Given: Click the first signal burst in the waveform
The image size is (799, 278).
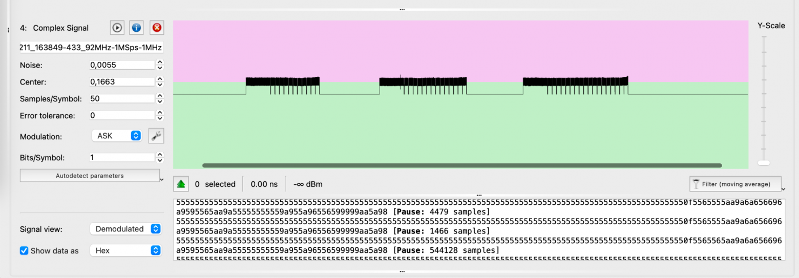Looking at the screenshot, I should 283,85.
